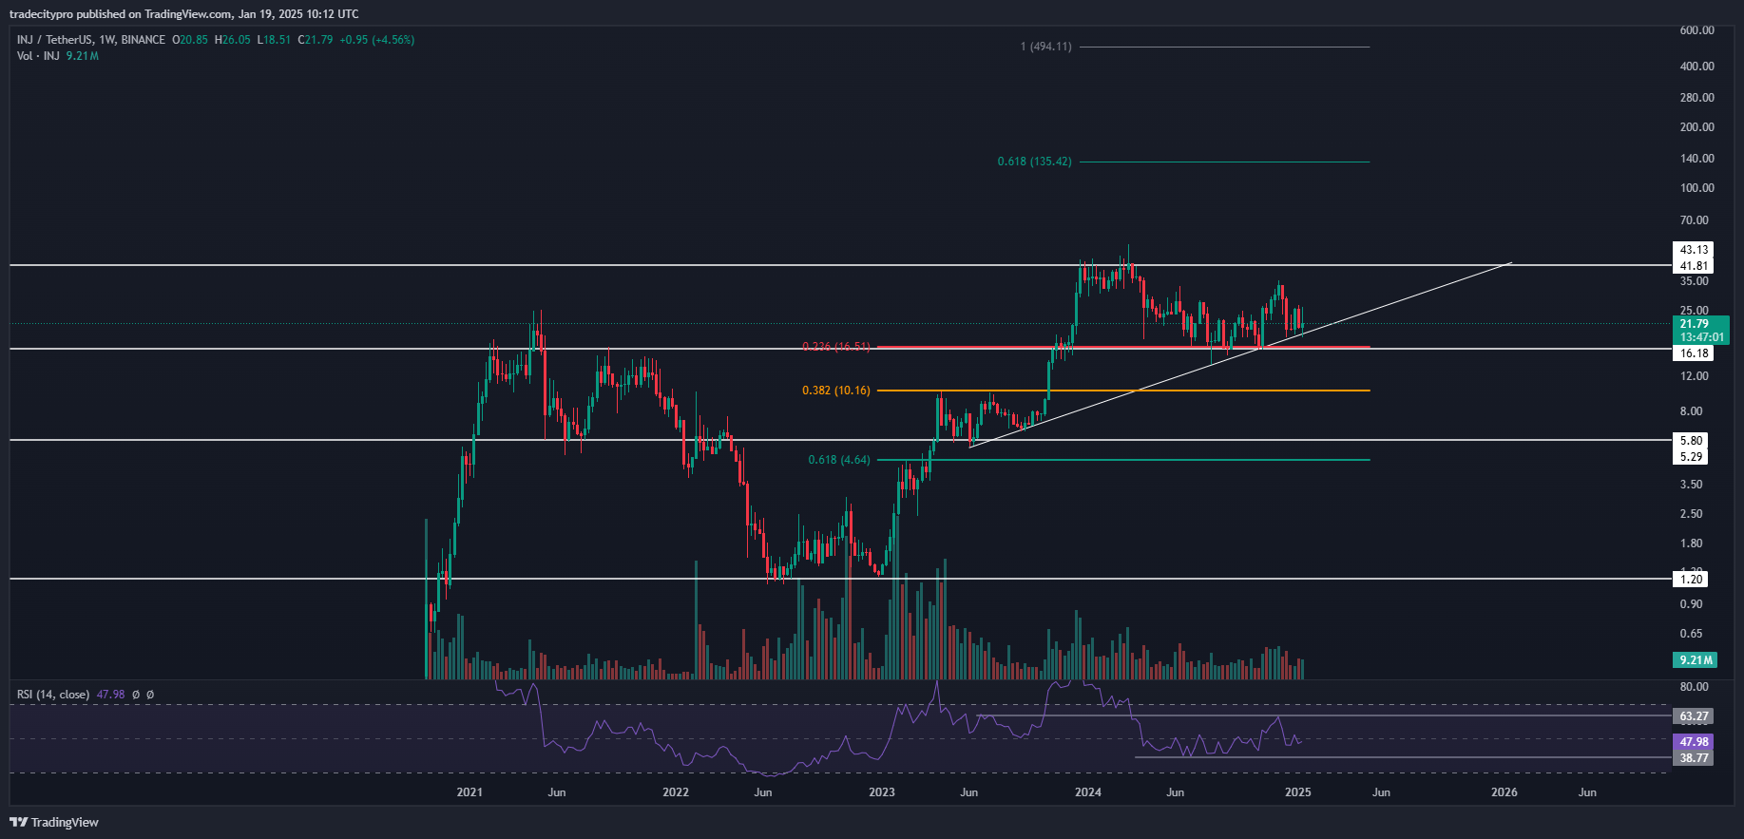Click the 43.13 price tag

tap(1694, 250)
